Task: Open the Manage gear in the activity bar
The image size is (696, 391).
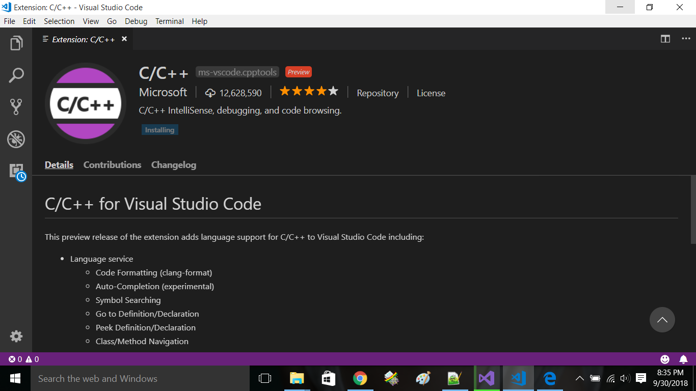Action: click(16, 336)
